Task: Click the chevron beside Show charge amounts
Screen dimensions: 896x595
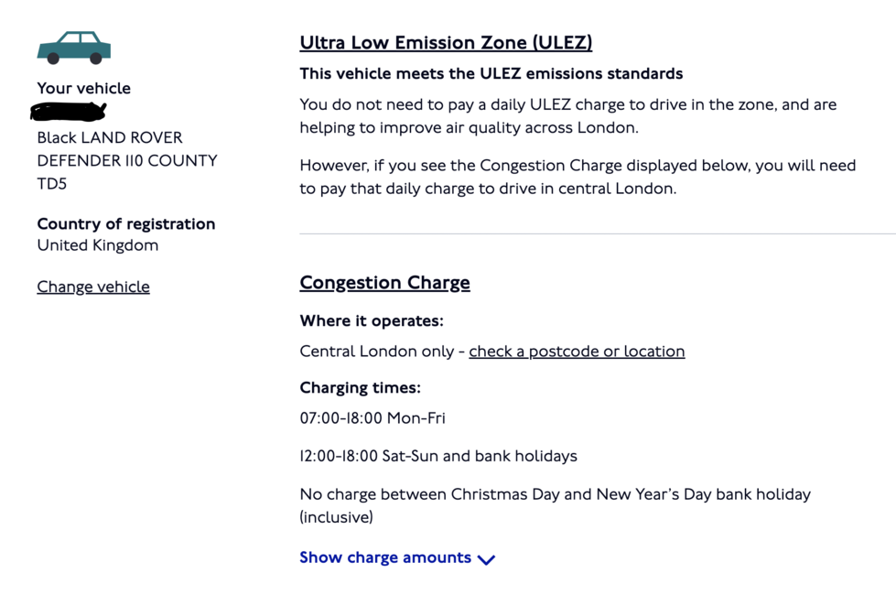Action: point(486,559)
